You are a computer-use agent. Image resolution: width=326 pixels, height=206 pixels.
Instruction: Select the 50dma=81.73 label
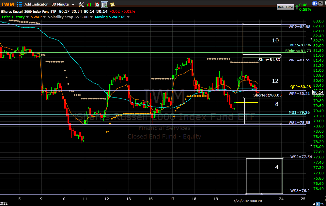tap(298, 51)
